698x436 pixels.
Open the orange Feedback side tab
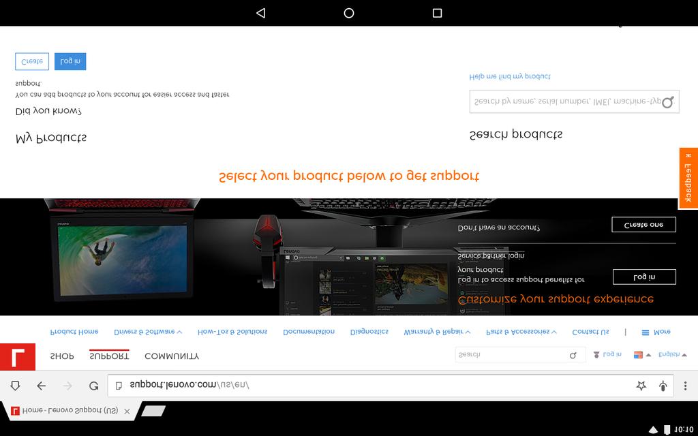[688, 178]
